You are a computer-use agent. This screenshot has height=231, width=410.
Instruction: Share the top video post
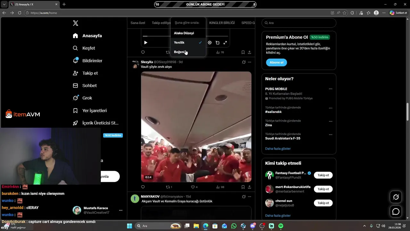(x=250, y=52)
